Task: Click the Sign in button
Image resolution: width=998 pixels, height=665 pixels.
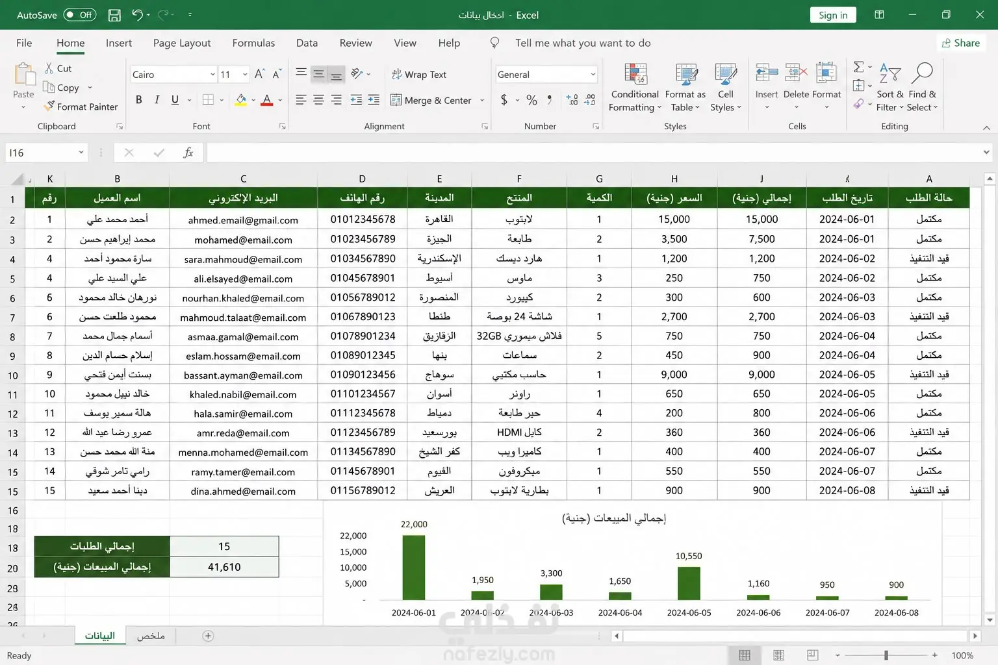Action: point(833,15)
